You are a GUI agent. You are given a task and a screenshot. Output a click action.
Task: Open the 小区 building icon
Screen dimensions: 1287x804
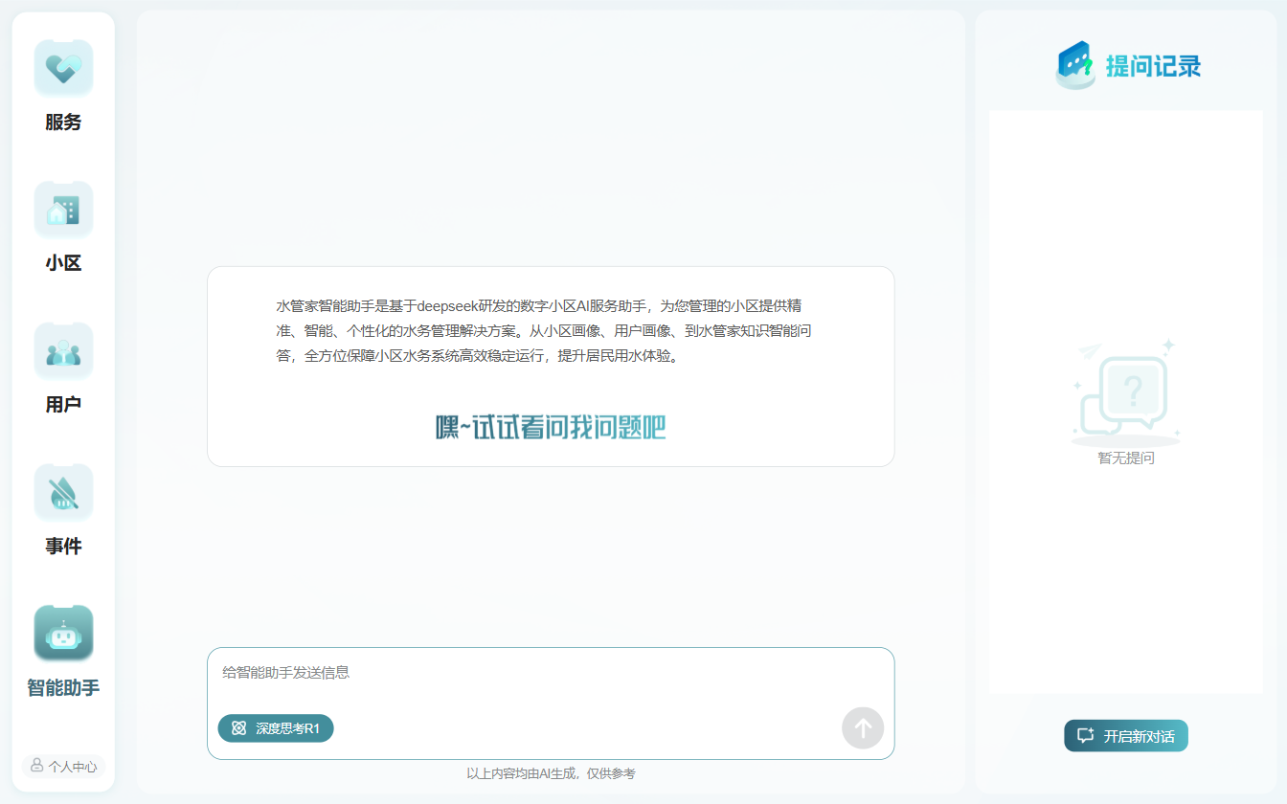pyautogui.click(x=63, y=210)
